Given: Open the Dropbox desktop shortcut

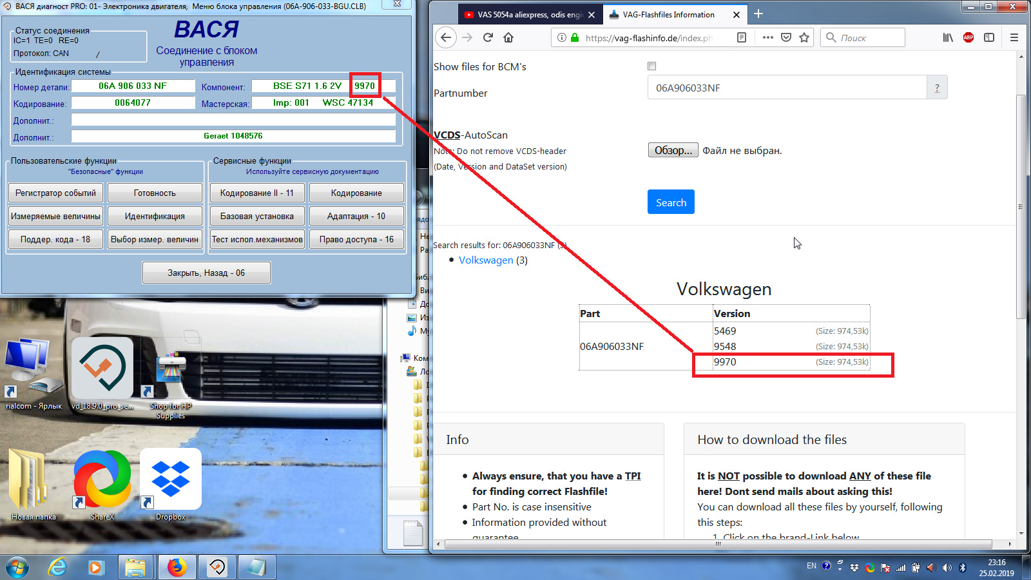Looking at the screenshot, I should coord(171,485).
